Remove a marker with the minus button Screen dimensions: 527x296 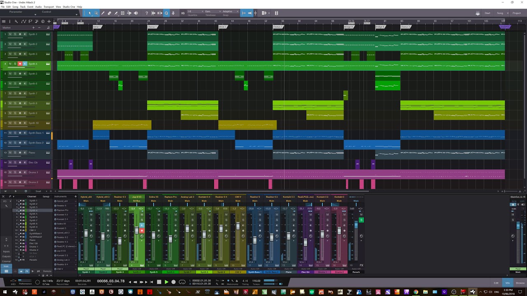39,28
